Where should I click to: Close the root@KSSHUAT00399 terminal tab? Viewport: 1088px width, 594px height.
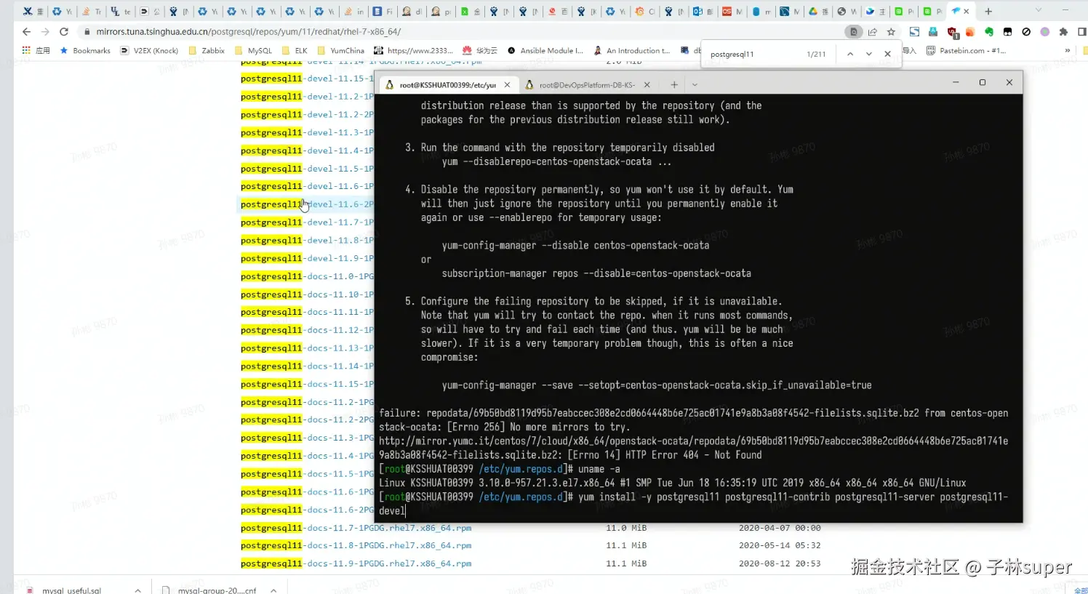tap(507, 85)
